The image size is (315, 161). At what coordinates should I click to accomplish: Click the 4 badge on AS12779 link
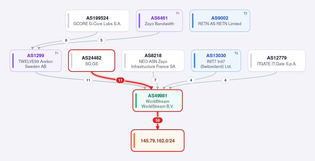point(225,80)
